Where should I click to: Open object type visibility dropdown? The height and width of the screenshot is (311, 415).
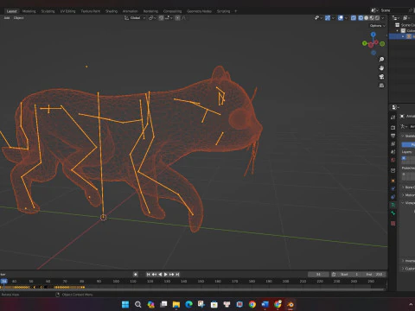pos(318,18)
